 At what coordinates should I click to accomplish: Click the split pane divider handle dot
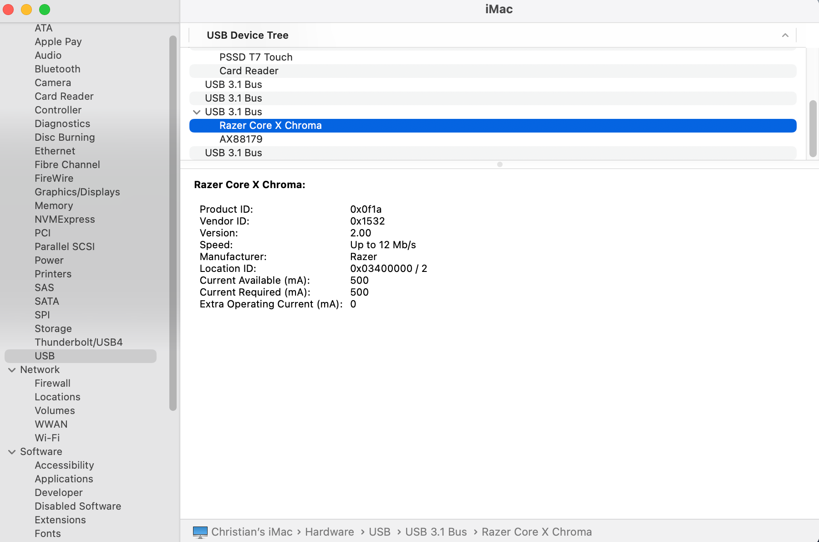(500, 164)
